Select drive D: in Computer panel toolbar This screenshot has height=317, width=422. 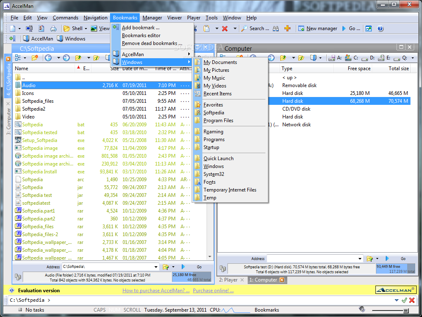coord(368,58)
